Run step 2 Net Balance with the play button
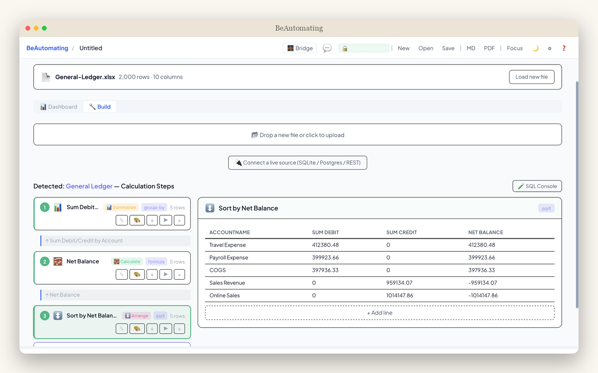 (166, 275)
